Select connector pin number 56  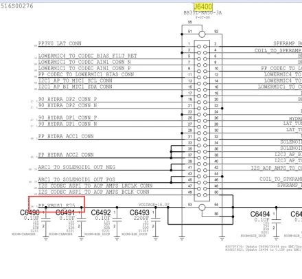[216, 214]
